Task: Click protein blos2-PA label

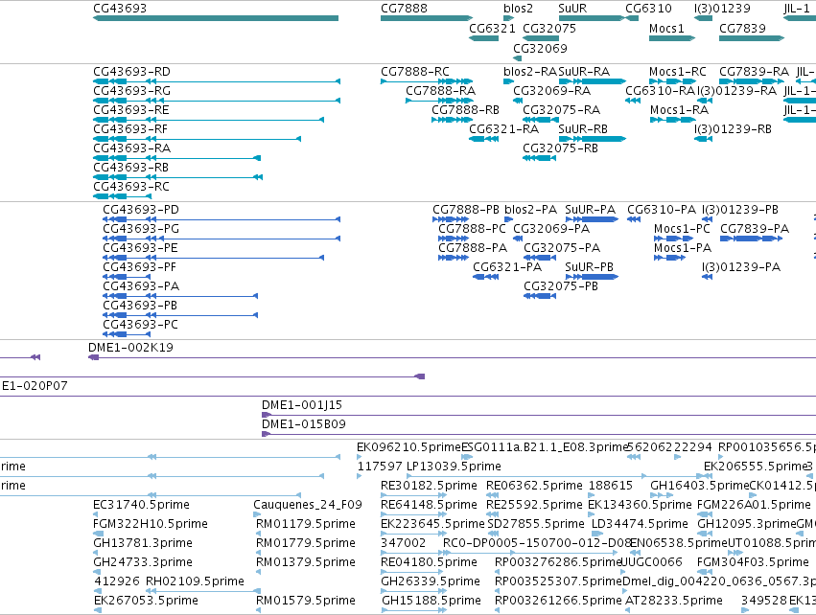Action: coord(531,210)
